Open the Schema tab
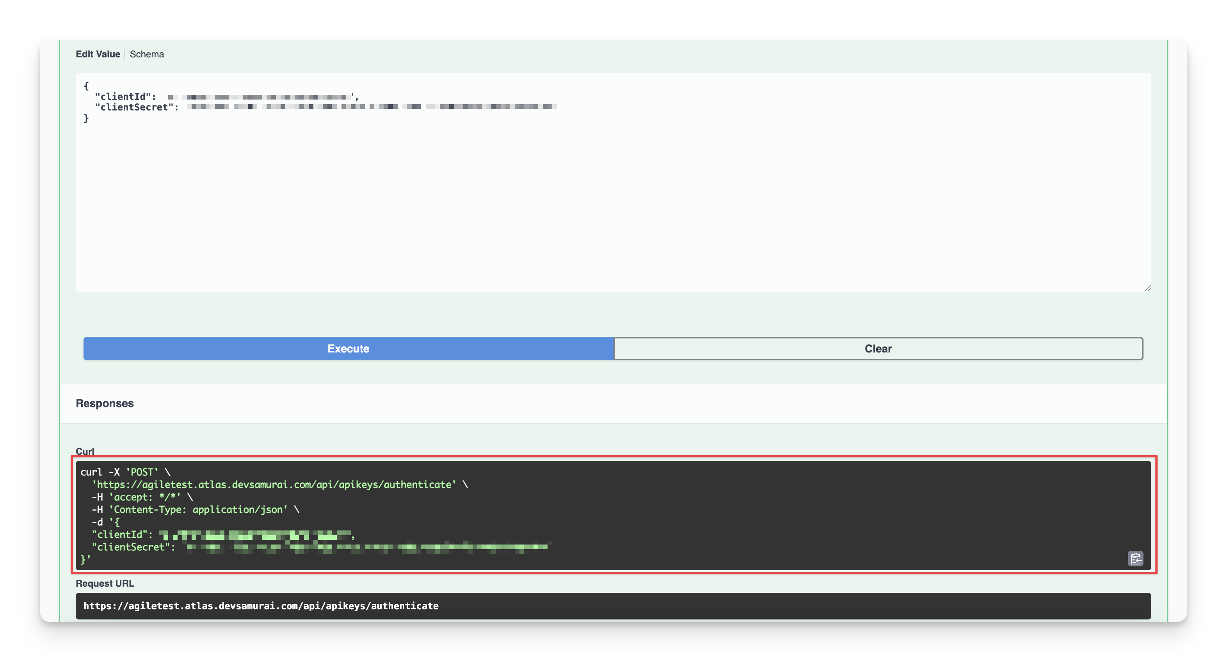 point(147,54)
